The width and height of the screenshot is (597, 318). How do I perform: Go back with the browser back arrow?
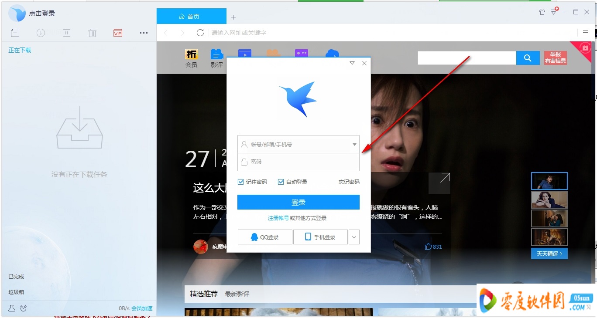(x=166, y=33)
